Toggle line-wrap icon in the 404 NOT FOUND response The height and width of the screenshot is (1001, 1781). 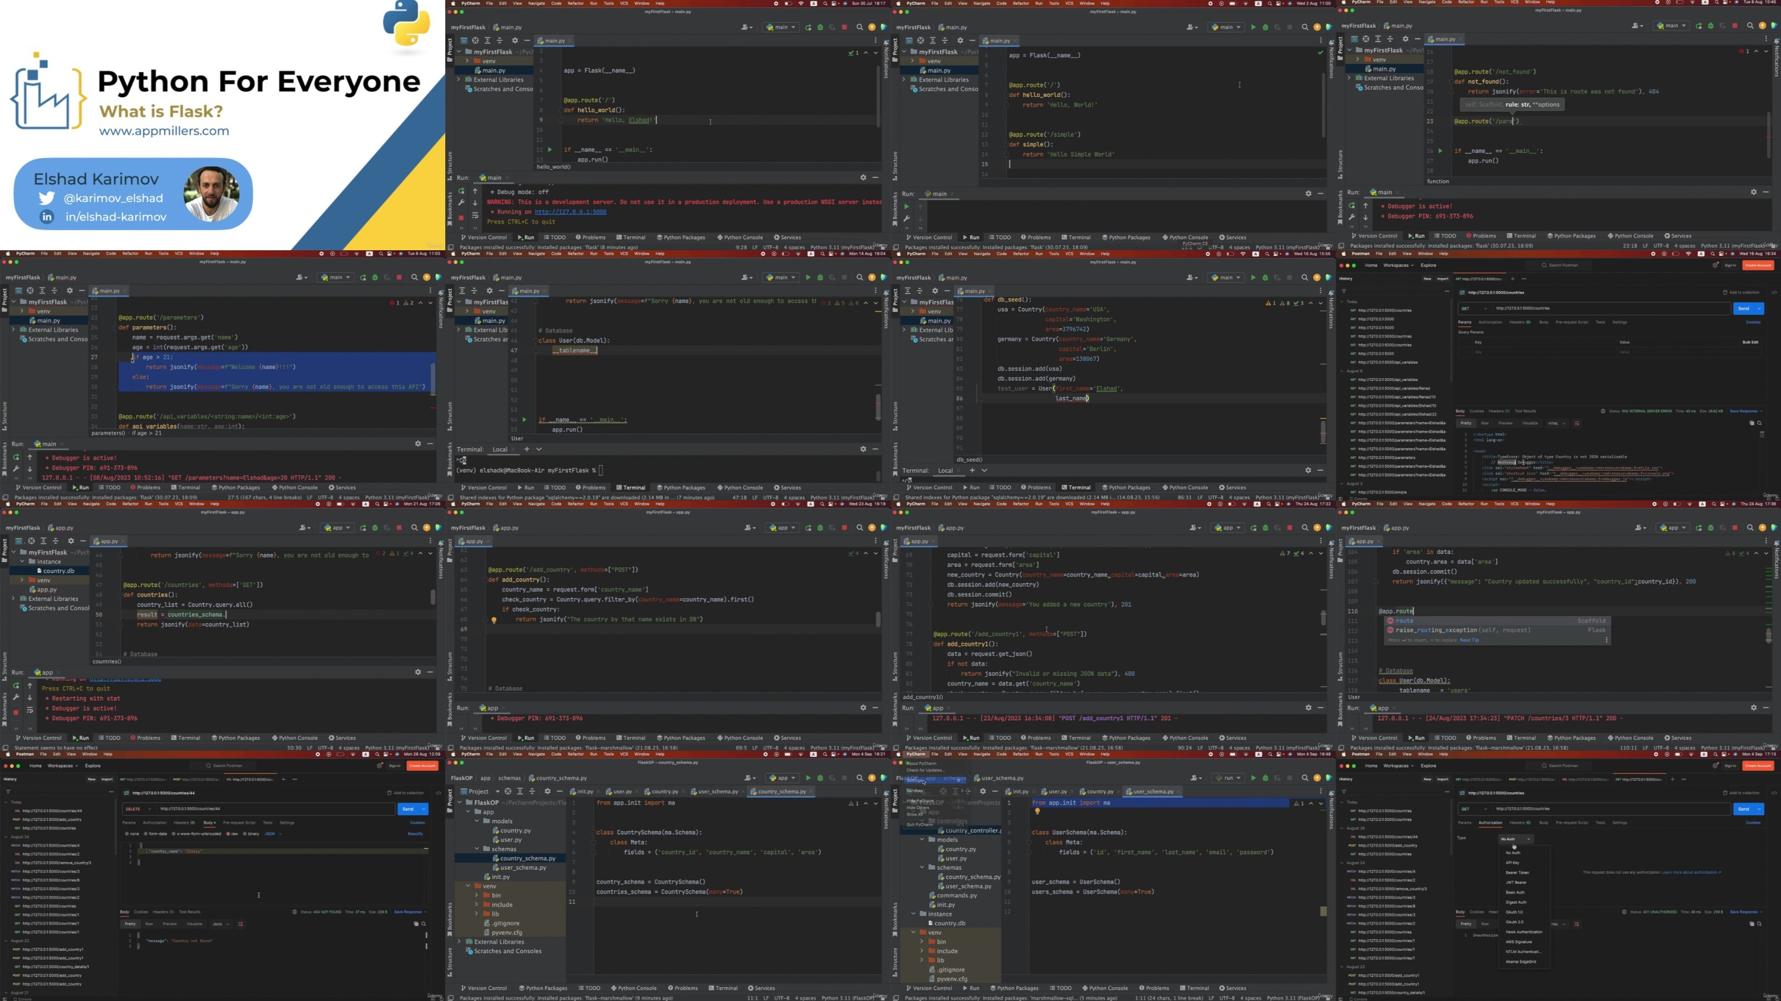click(x=240, y=924)
